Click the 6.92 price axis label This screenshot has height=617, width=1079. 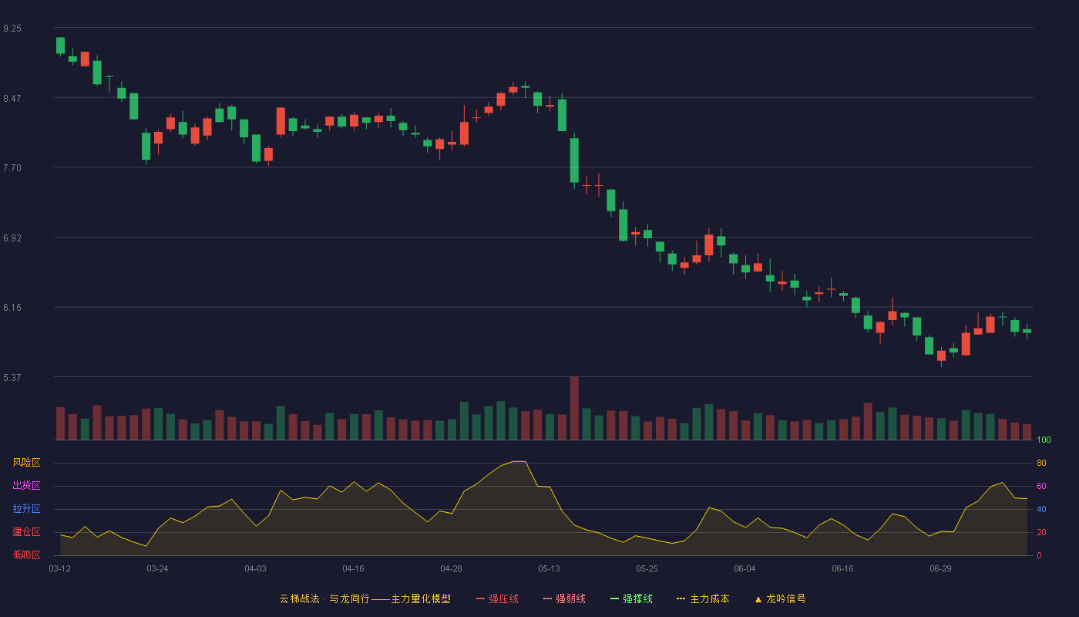pos(12,238)
